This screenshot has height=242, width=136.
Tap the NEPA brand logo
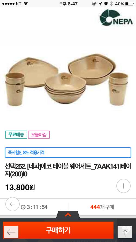(116, 17)
